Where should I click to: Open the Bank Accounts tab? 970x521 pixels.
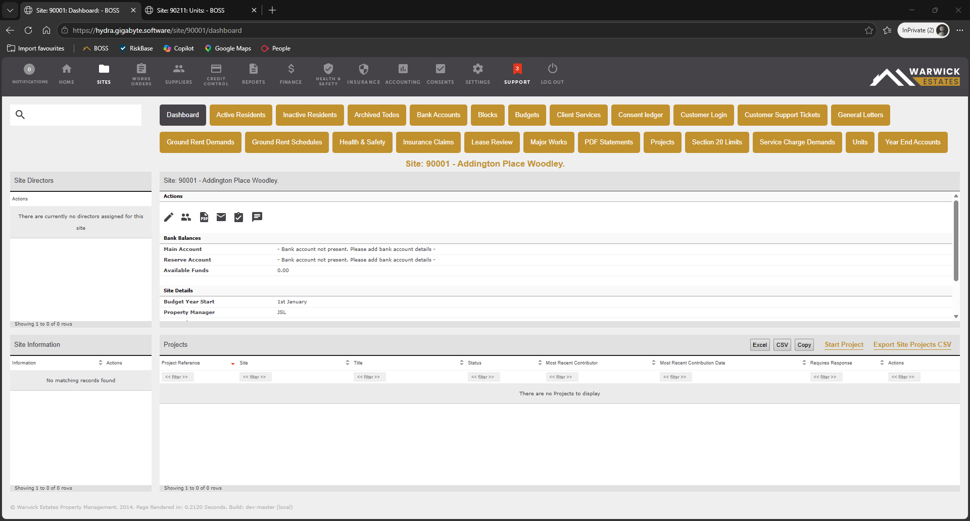(x=439, y=115)
